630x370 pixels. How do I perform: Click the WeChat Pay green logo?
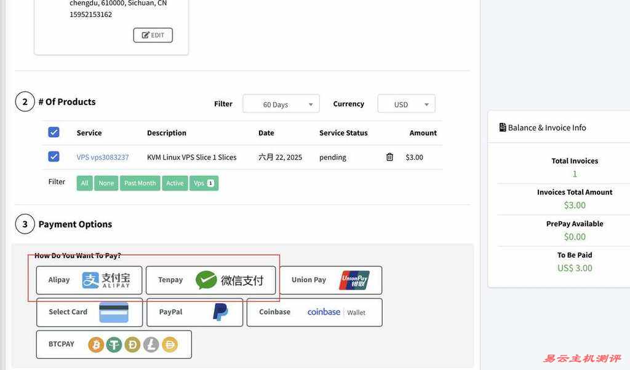pos(206,280)
